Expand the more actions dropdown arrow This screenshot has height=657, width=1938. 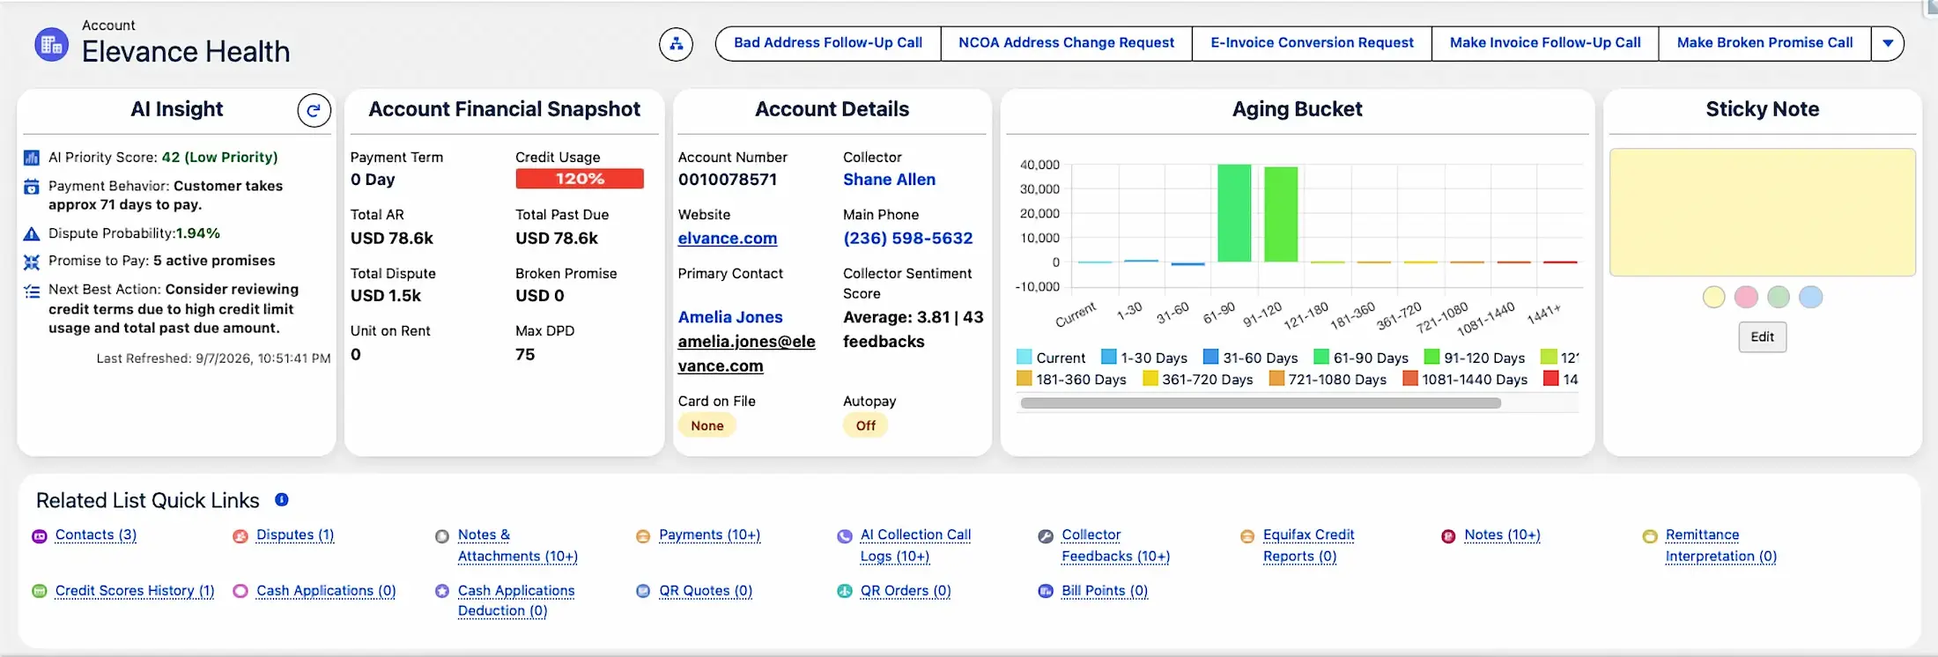point(1888,43)
